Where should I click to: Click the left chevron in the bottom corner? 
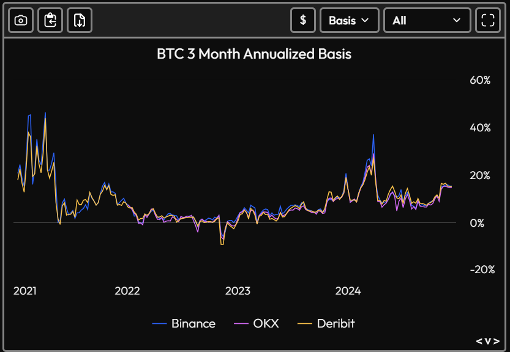[479, 342]
